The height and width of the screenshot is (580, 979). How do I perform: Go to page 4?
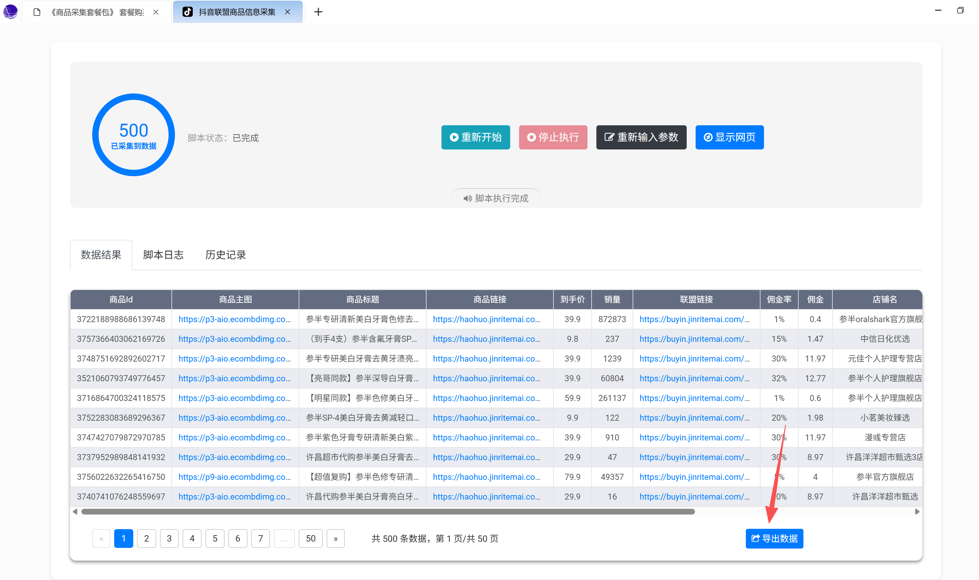pos(192,539)
